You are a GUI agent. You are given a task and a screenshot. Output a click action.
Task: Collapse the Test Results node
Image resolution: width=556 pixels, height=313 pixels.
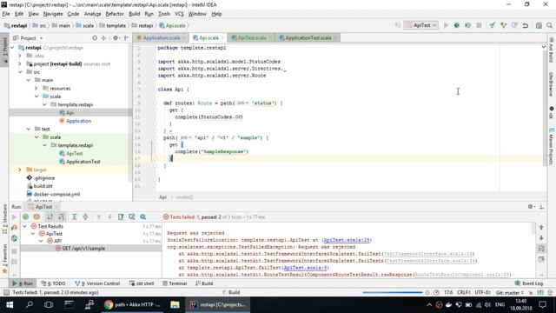pyautogui.click(x=24, y=226)
